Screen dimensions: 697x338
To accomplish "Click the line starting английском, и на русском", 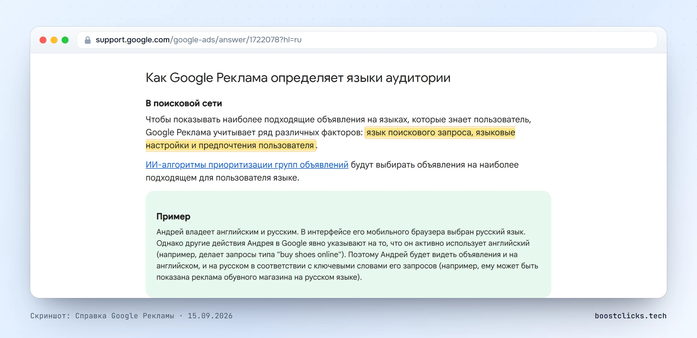I will pyautogui.click(x=347, y=266).
